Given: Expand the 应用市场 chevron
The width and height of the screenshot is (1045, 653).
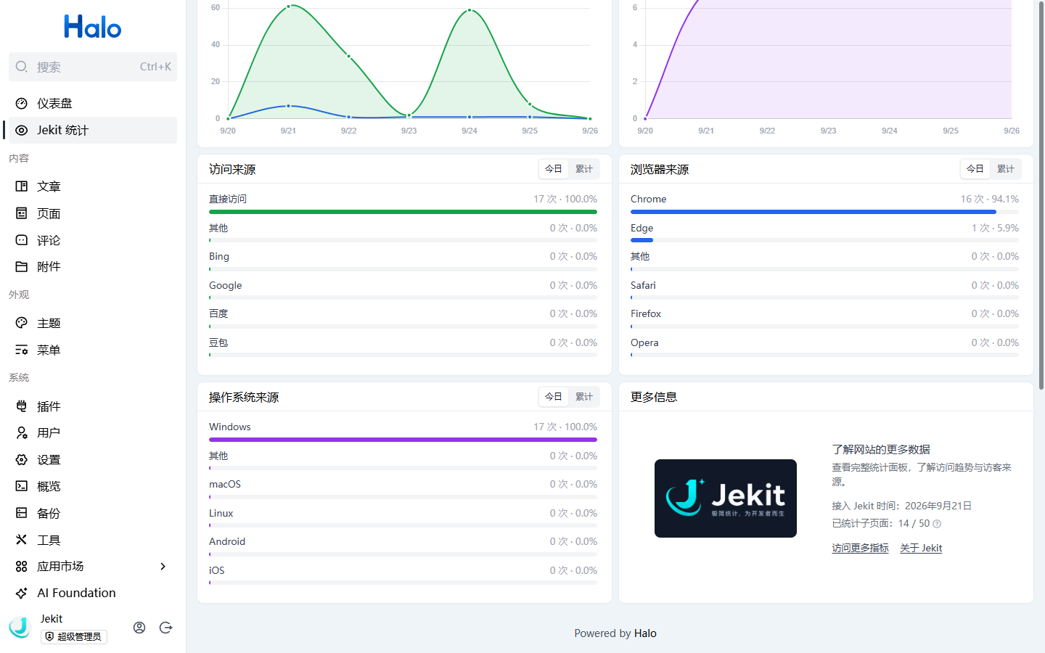Looking at the screenshot, I should [163, 567].
